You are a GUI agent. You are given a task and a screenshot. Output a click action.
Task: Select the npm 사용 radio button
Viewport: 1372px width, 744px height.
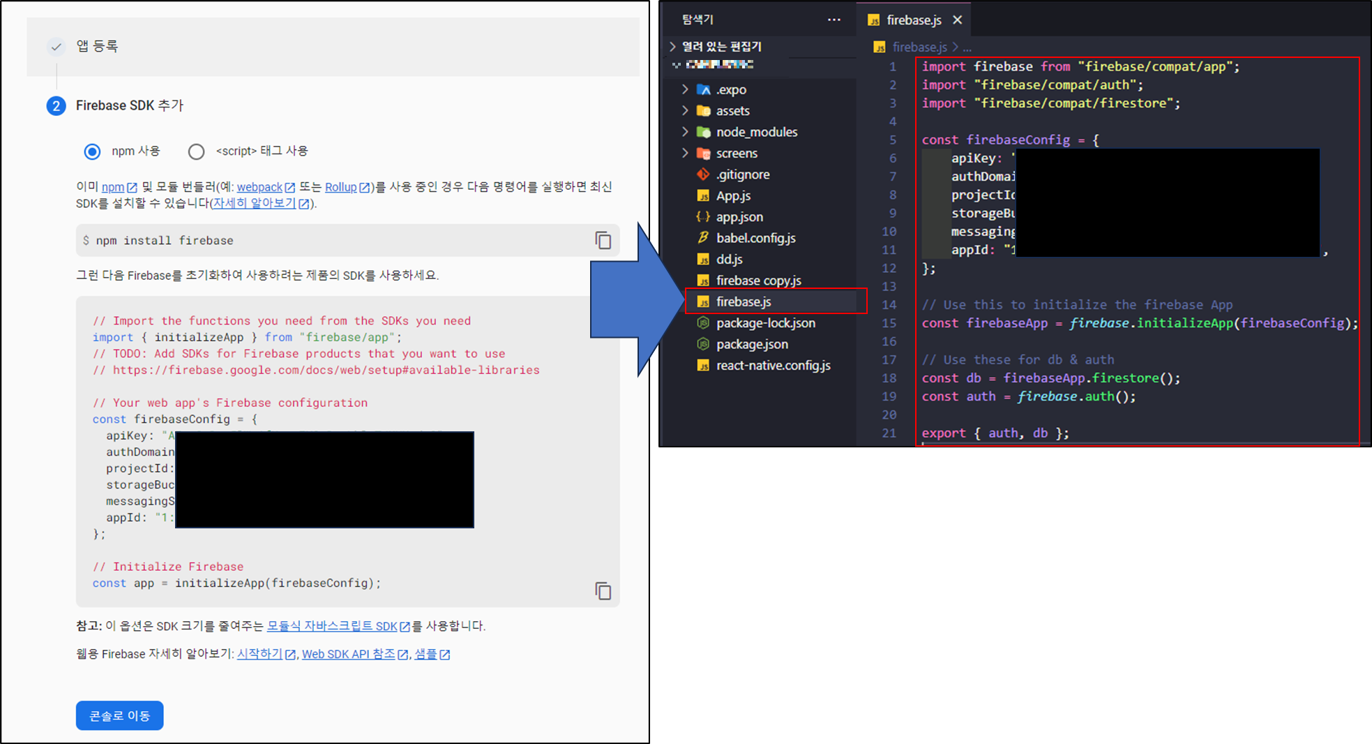pyautogui.click(x=92, y=151)
